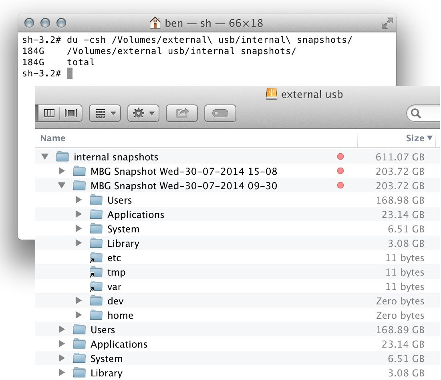Screen dimensions: 441x380
Task: Sort by the Name column header
Action: (53, 138)
